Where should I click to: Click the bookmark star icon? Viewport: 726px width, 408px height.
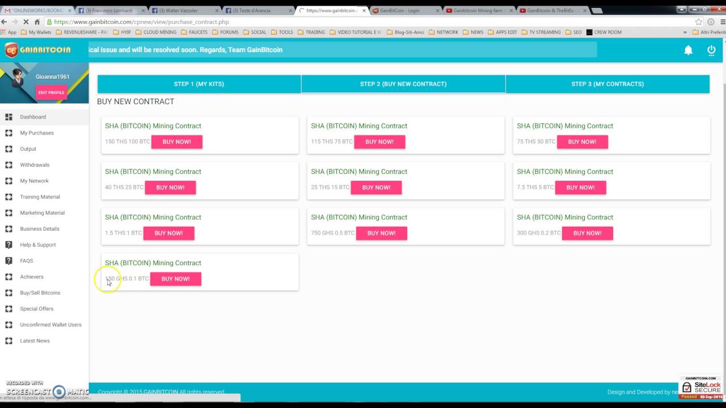point(699,22)
